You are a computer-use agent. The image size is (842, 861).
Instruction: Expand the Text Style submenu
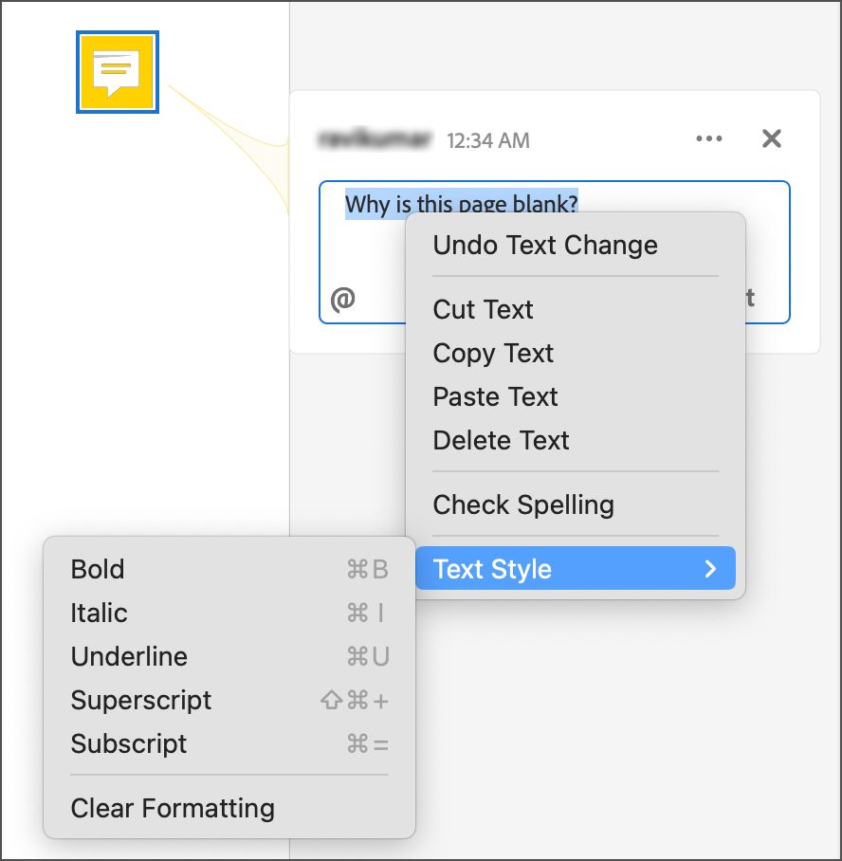point(575,570)
